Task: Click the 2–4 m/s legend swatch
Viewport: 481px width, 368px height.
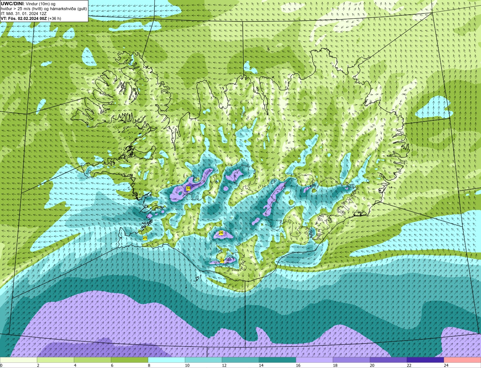Action: [x=56, y=360]
